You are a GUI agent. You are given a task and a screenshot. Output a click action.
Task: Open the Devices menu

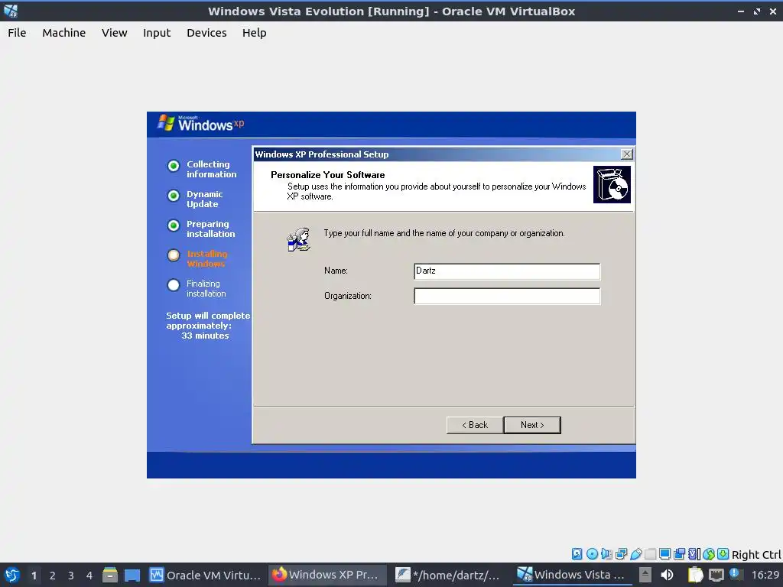[x=206, y=33]
